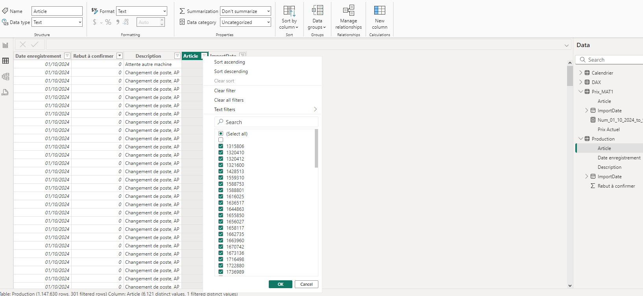Screen dimensions: 643x296
Task: Switch to Report view in the left sidebar
Action: [6, 45]
